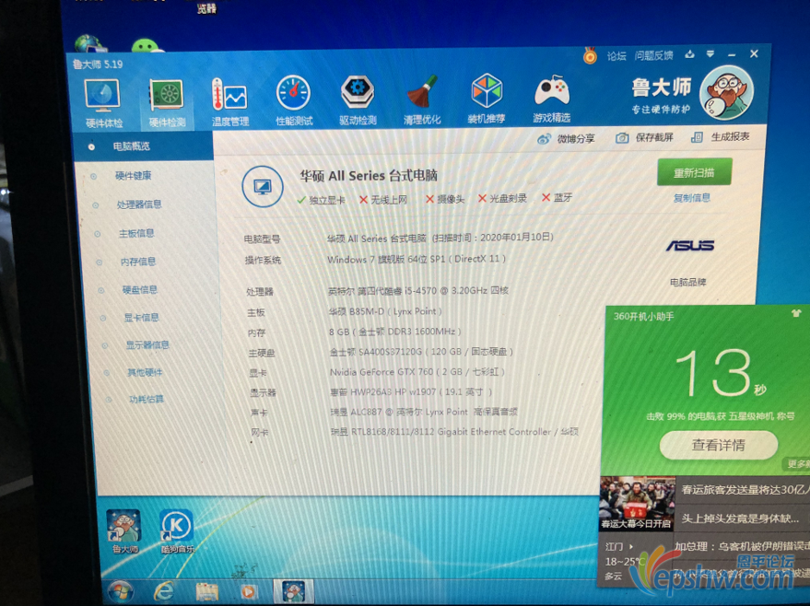
Task: Click the 蓝牙 status indicator
Action: (557, 197)
